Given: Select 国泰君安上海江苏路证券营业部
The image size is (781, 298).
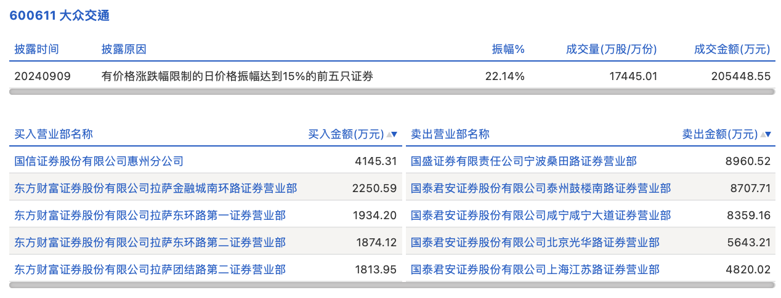Looking at the screenshot, I should (x=535, y=270).
